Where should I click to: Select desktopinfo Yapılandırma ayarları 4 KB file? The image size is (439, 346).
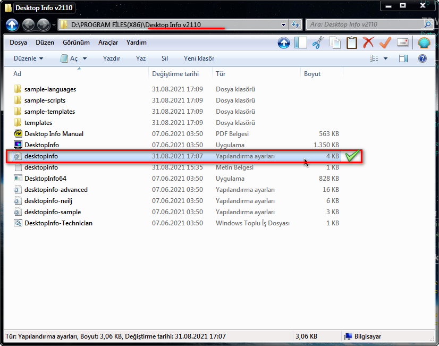click(x=176, y=156)
